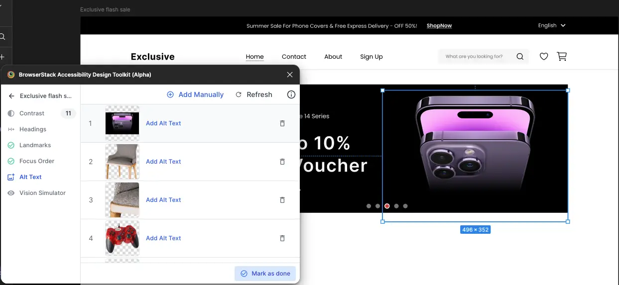The image size is (619, 285).
Task: Click the BrowserStack logo icon in panel title
Action: (11, 75)
